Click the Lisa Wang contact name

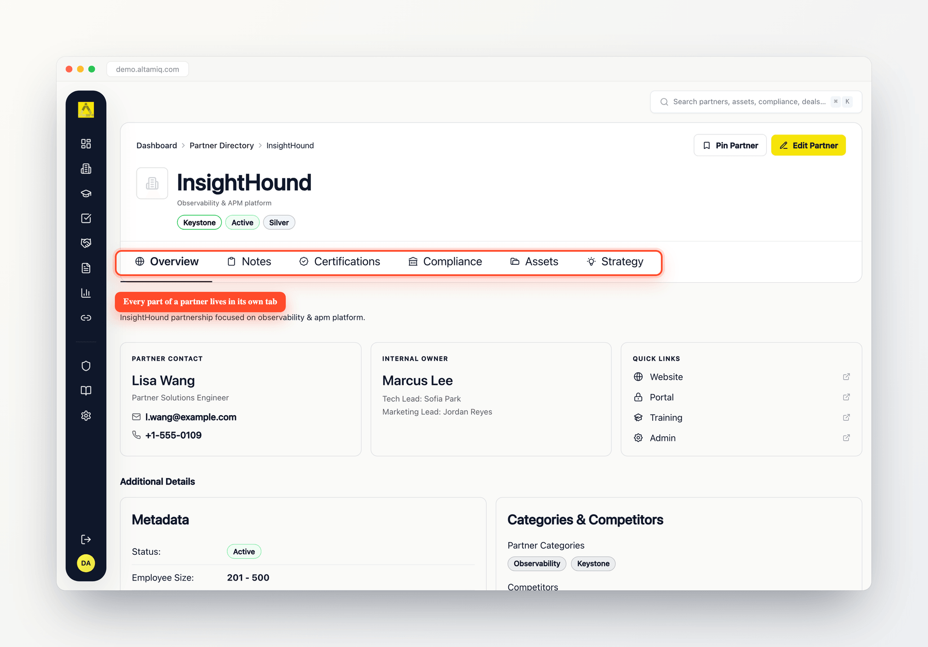(163, 381)
